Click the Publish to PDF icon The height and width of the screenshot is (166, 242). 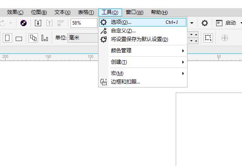tap(61, 23)
